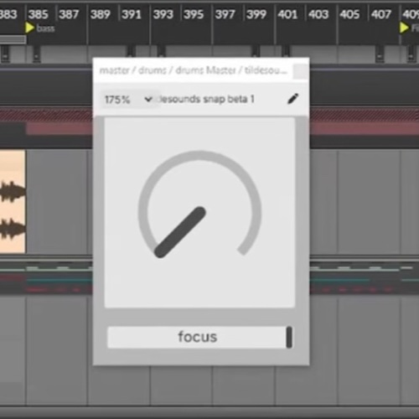
Task: Select the peach audio clip with waveform
Action: (x=13, y=202)
